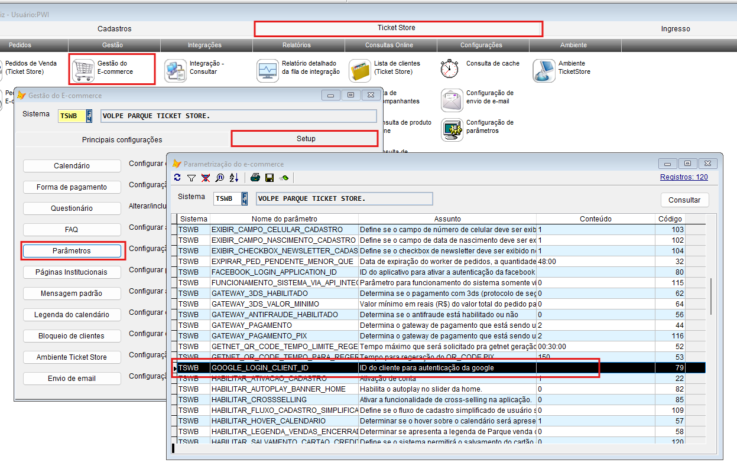The image size is (737, 466).
Task: Remove filter using the crossed-out funnel icon
Action: point(206,177)
